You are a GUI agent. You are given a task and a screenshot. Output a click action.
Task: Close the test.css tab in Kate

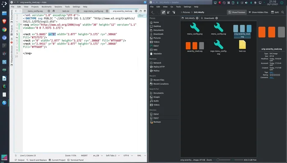(x=78, y=11)
